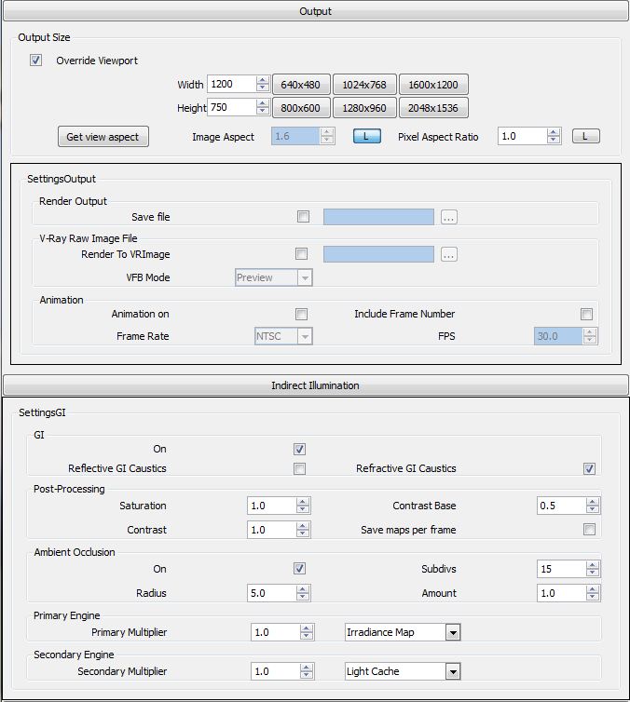Disable Refractive GI Caustics checkbox
This screenshot has height=702, width=630.
coord(590,468)
